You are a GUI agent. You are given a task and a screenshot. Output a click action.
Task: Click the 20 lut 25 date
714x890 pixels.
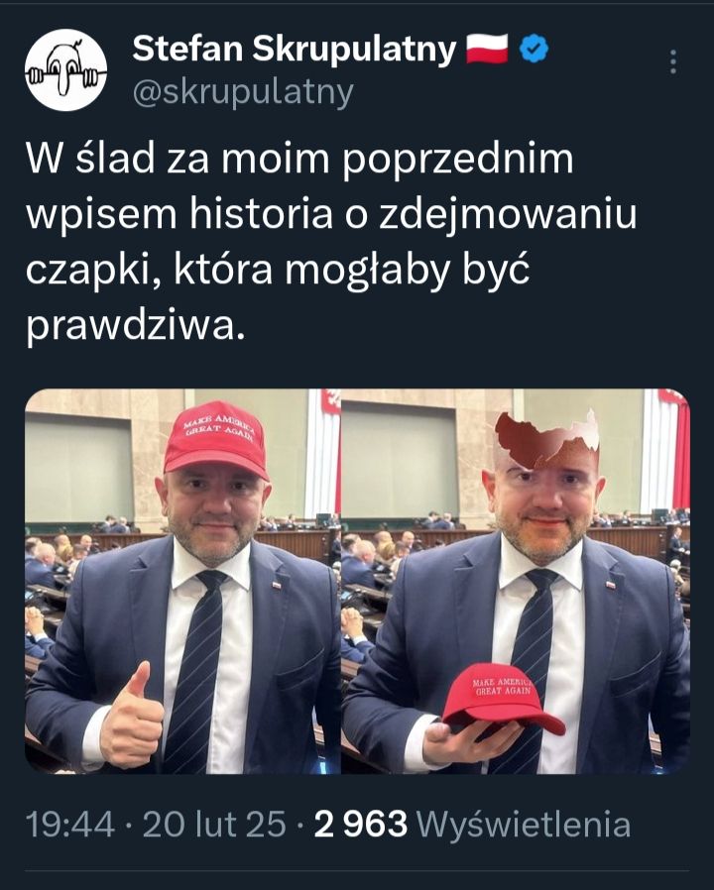point(214,825)
